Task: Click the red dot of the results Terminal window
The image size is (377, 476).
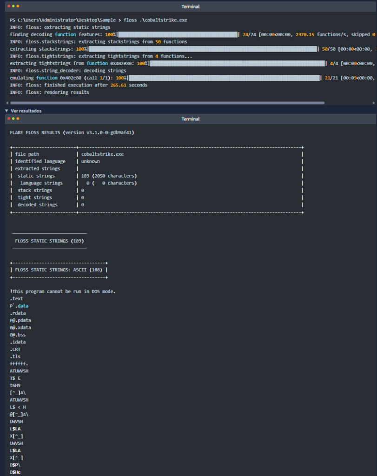Action: click(x=9, y=119)
